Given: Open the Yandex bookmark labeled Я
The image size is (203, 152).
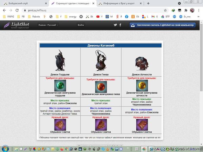Looking at the screenshot, I should [x=119, y=17].
